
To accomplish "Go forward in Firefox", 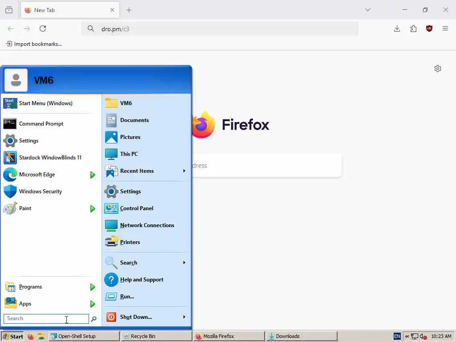I will [x=27, y=28].
